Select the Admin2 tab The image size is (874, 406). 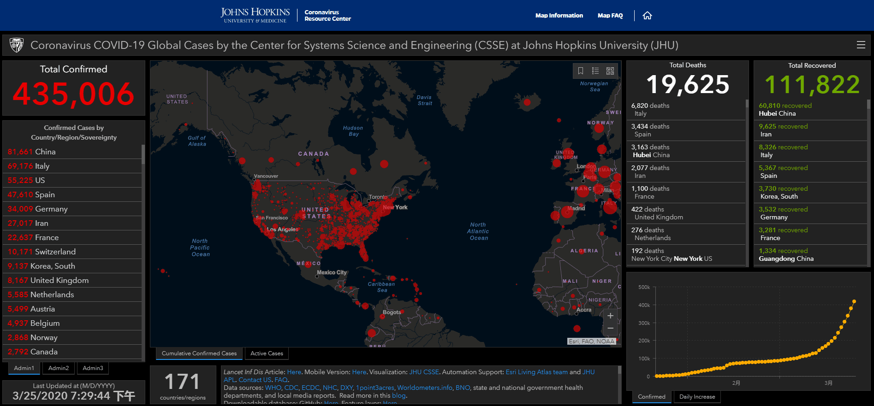(59, 368)
